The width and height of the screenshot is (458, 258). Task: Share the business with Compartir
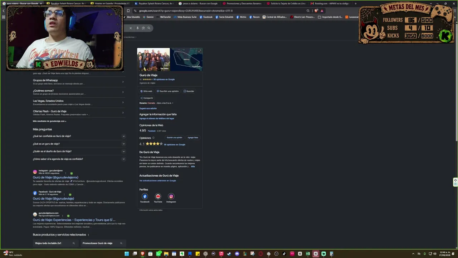pos(147,98)
